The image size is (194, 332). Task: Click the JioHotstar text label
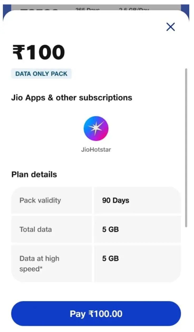(x=96, y=150)
